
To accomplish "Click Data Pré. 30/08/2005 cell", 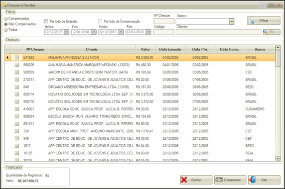I will point(200,94).
